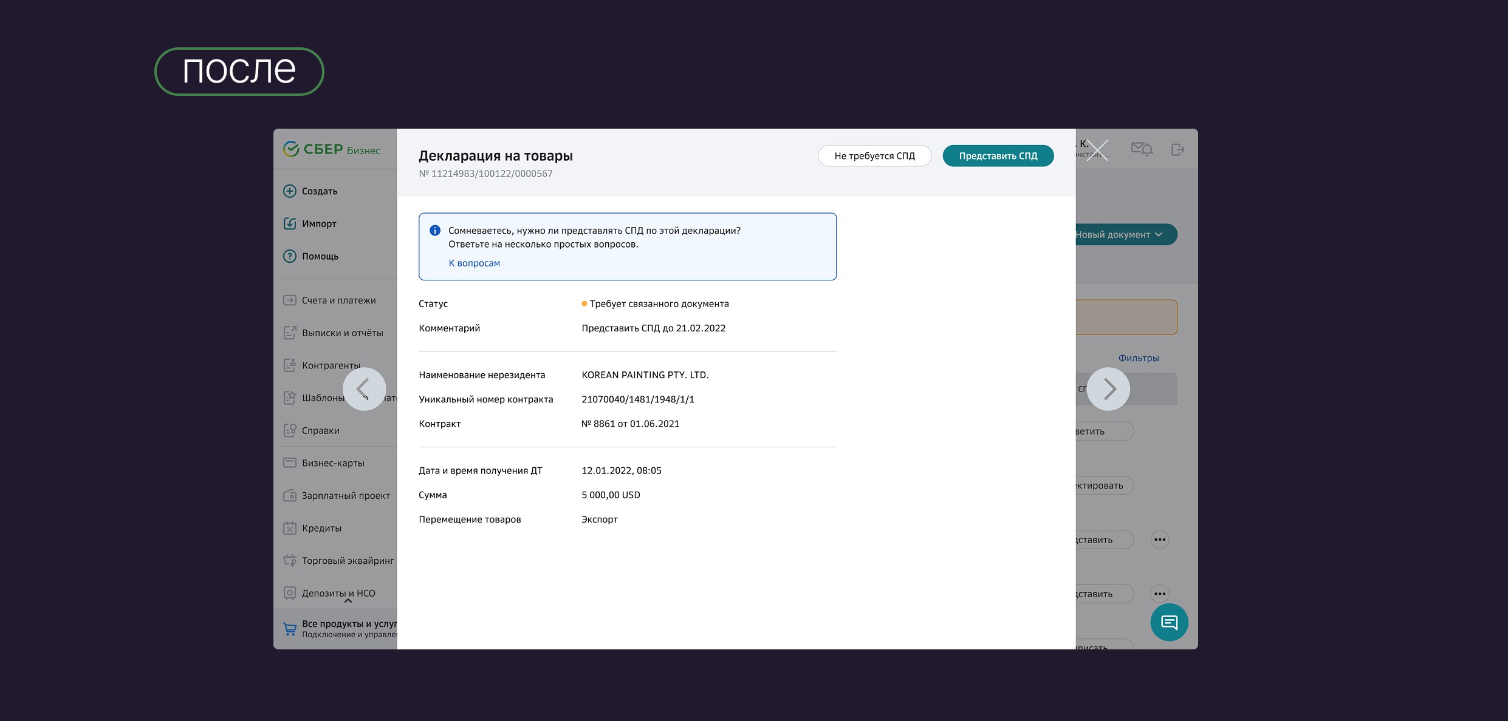Viewport: 1508px width, 721px height.
Task: Go to previous declaration with left arrow
Action: [x=364, y=389]
